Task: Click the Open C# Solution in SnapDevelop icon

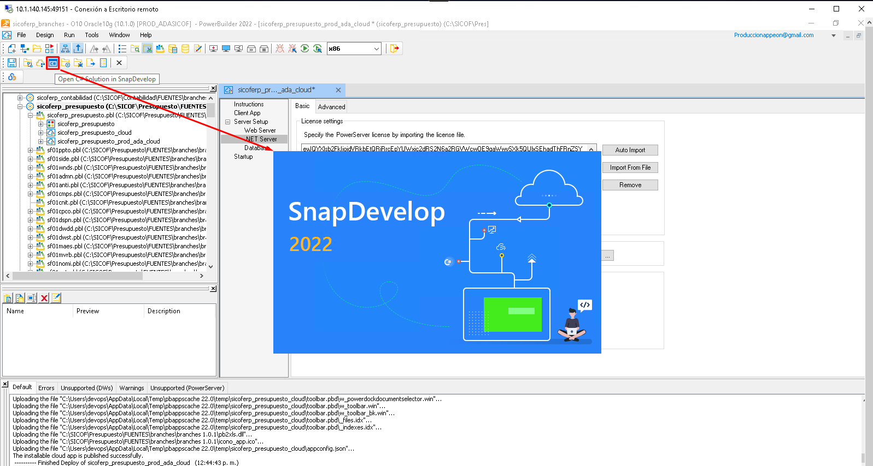Action: pyautogui.click(x=52, y=63)
